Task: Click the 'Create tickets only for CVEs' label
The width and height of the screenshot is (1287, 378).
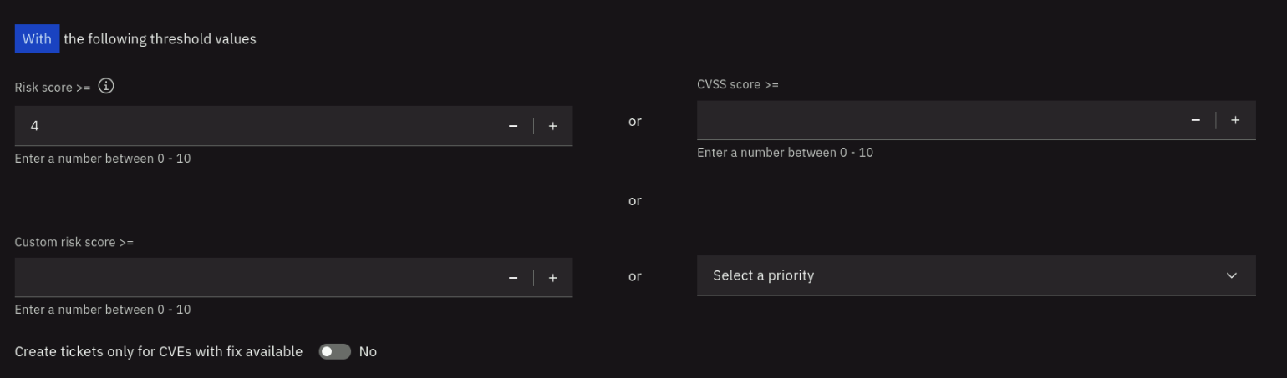Action: pos(159,352)
